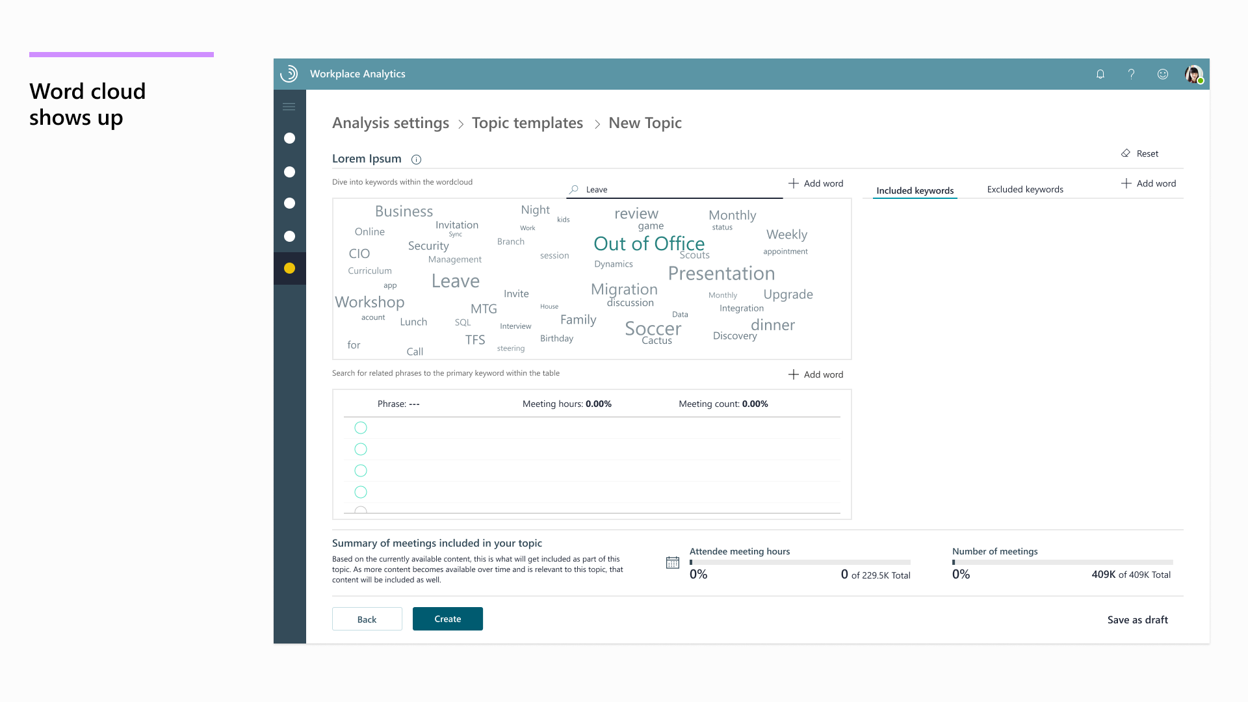This screenshot has width=1248, height=702.
Task: Open notifications via the bell icon
Action: coord(1100,74)
